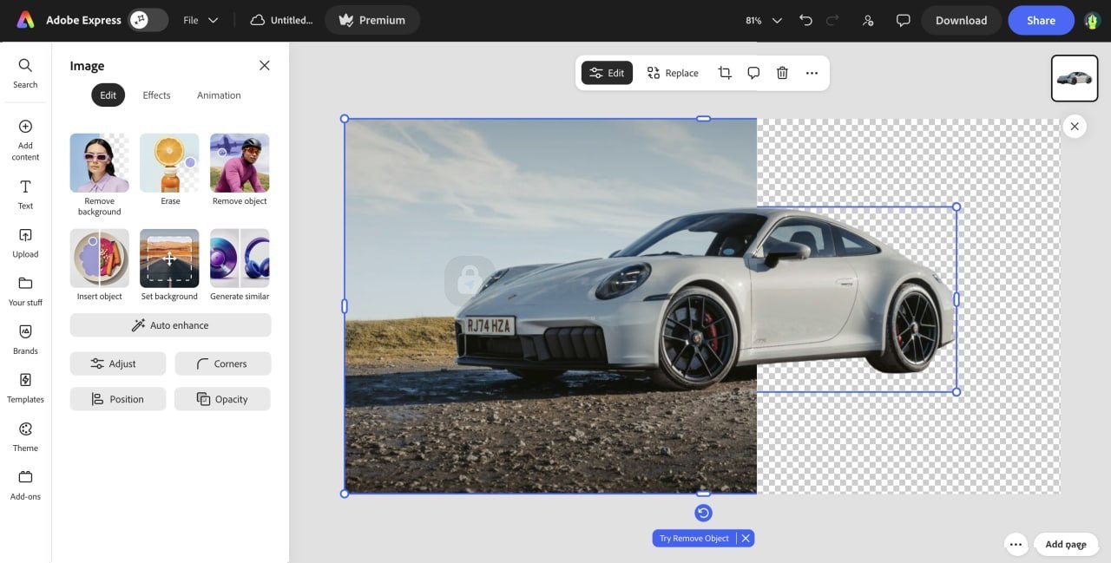Open the 81% zoom level dropdown

pyautogui.click(x=764, y=20)
